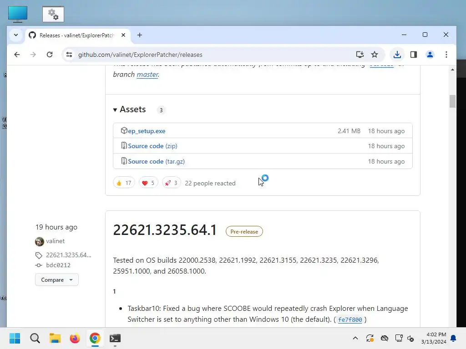This screenshot has height=349, width=466.
Task: Click the network display tray icon
Action: coord(399,338)
